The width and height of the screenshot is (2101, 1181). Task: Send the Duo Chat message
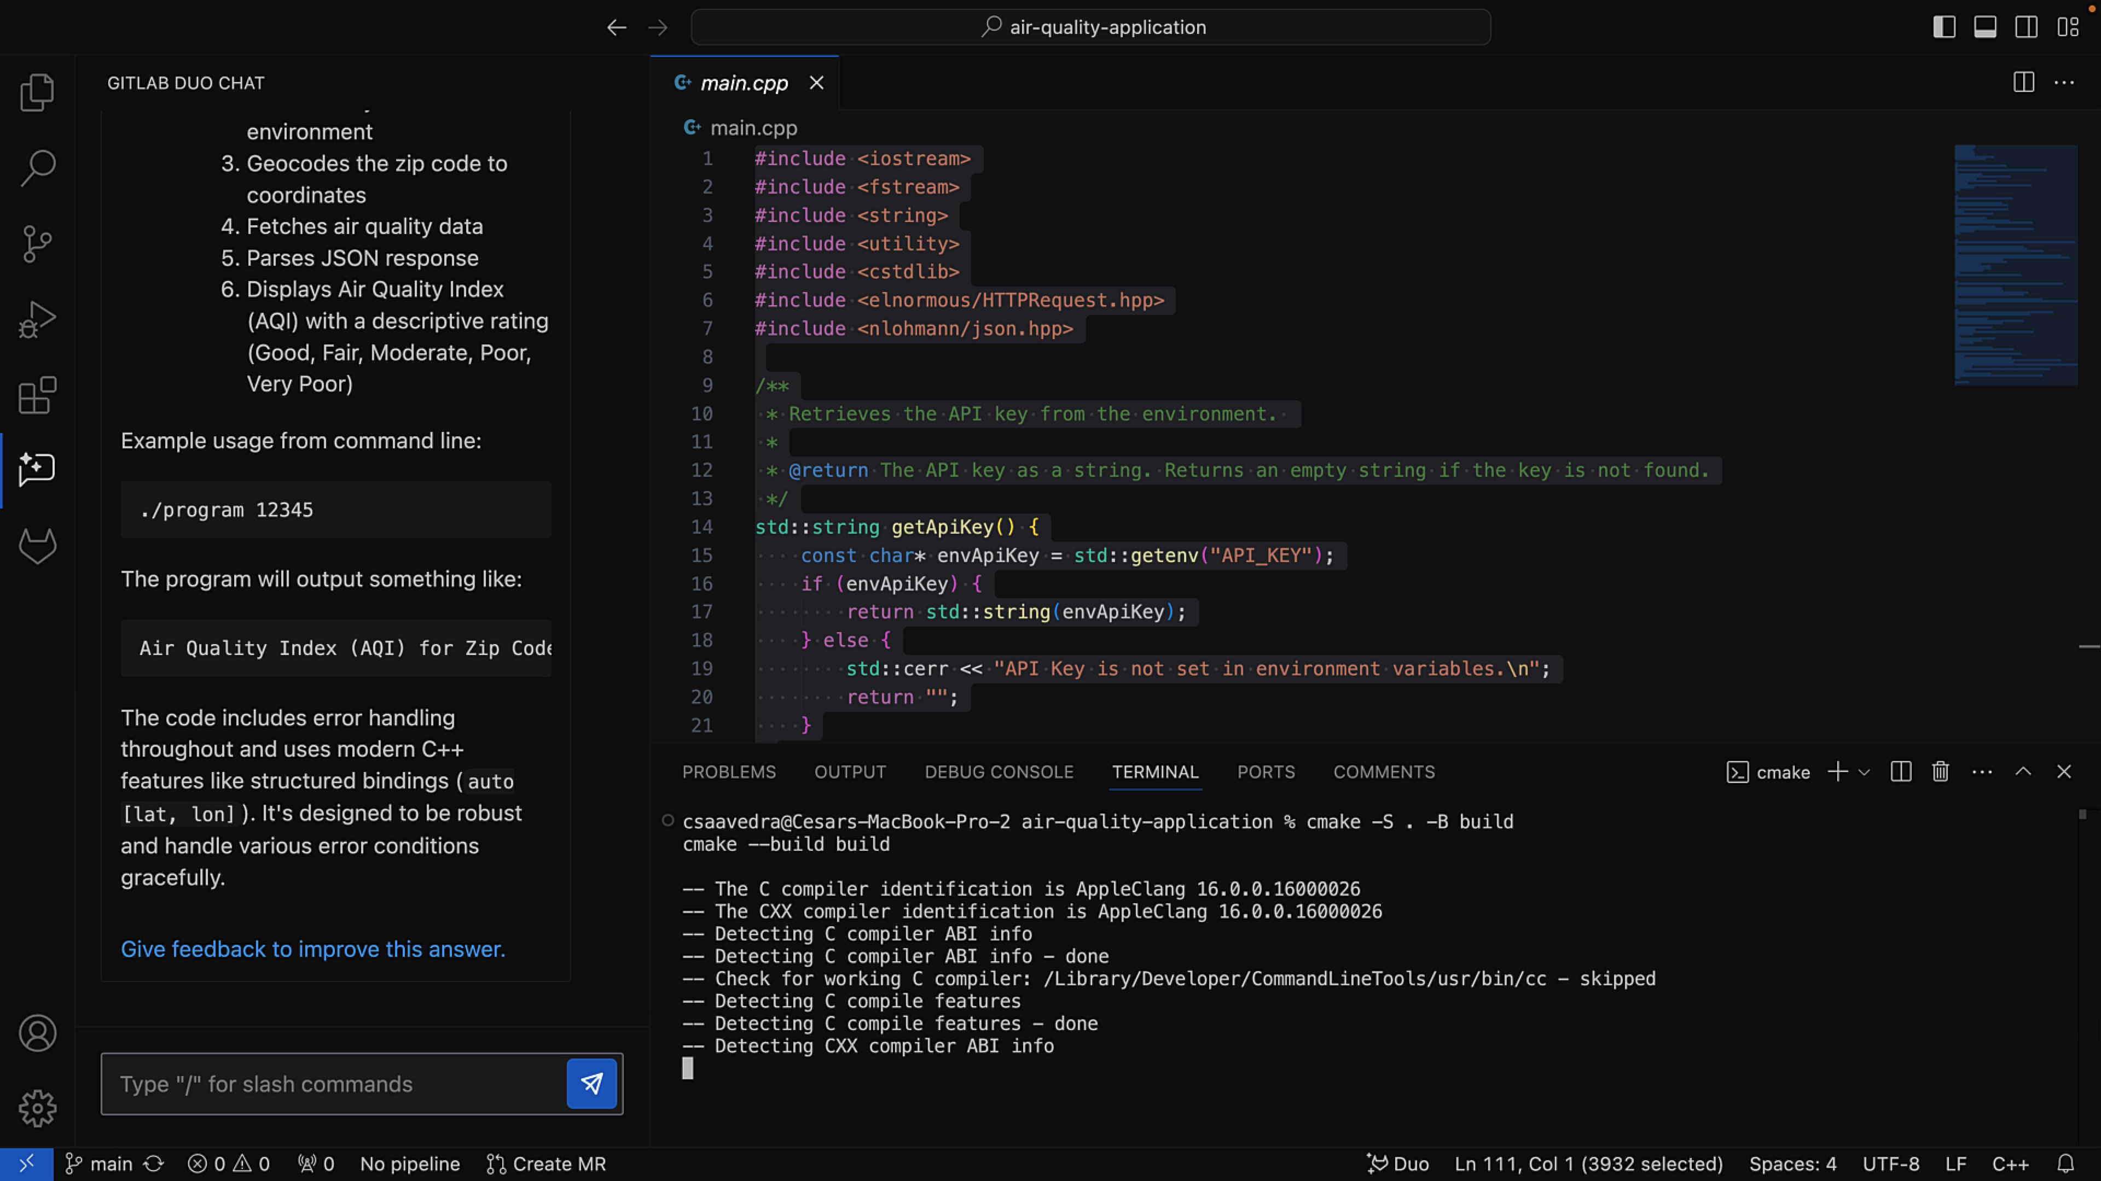(591, 1083)
